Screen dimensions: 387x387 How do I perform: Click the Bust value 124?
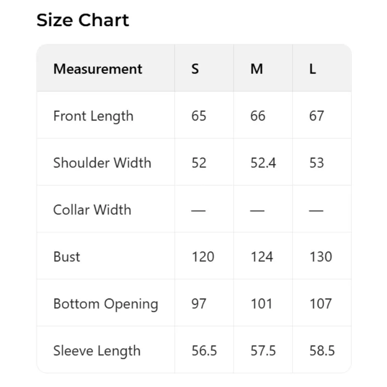click(262, 256)
